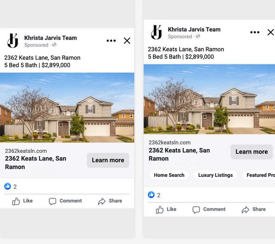Like the right ad post
The width and height of the screenshot is (275, 244).
coord(166,209)
